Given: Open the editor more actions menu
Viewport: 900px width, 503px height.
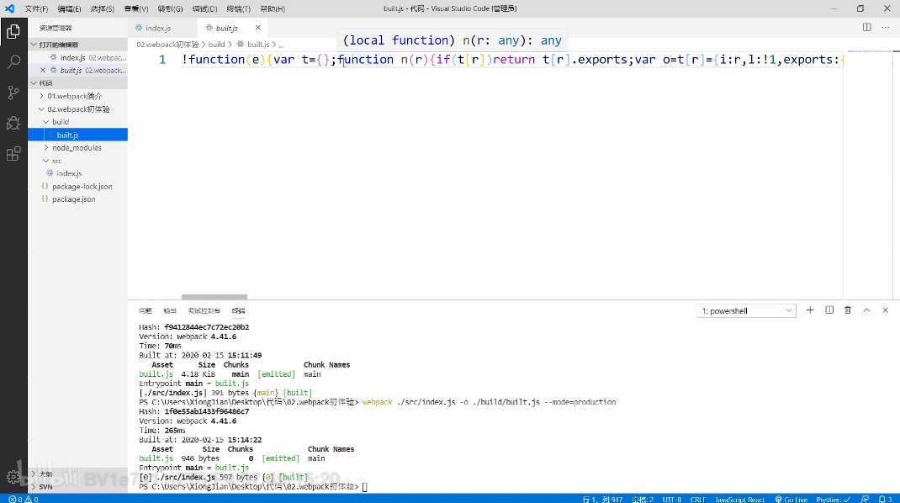Looking at the screenshot, I should click(x=885, y=28).
